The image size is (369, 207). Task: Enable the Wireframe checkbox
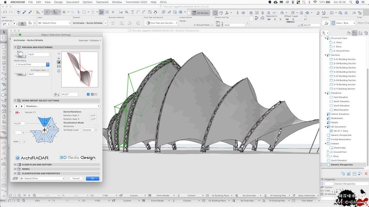(96, 126)
